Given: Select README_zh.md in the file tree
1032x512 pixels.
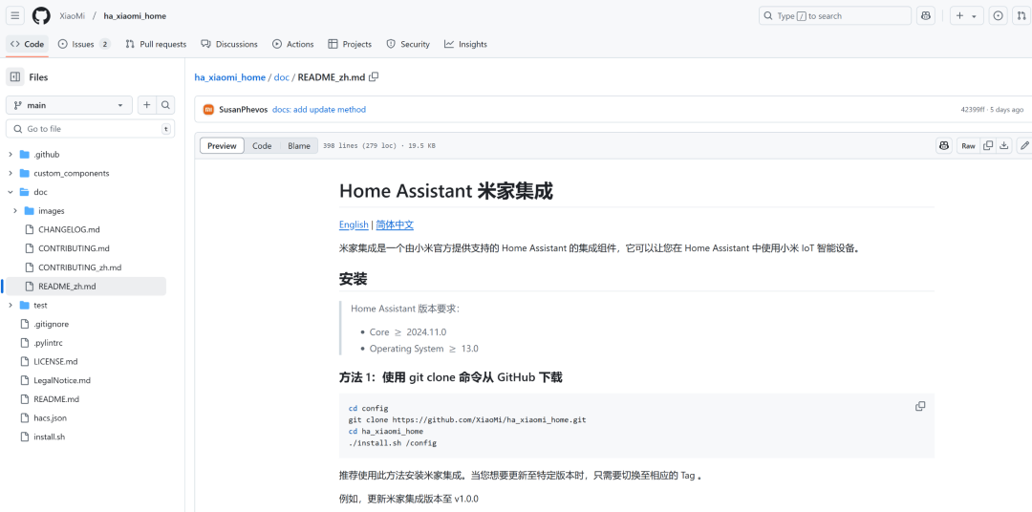Looking at the screenshot, I should click(x=86, y=287).
